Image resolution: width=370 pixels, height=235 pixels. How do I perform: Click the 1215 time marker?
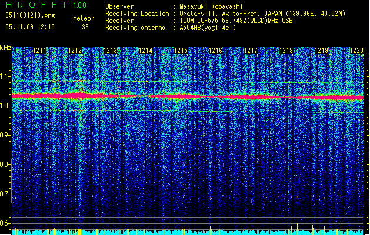[x=181, y=51]
